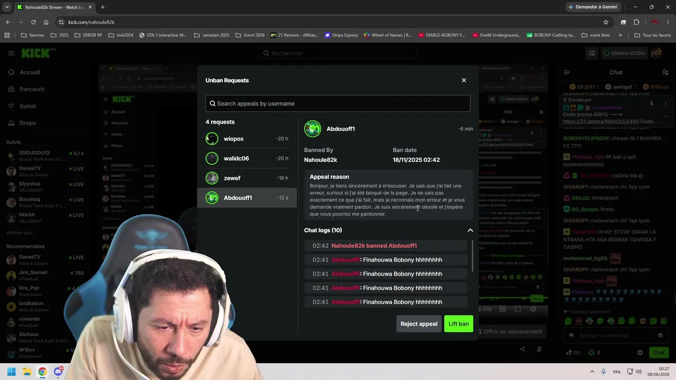Screen dimensions: 676x380
Task: Reload the browser page
Action: (x=33, y=22)
